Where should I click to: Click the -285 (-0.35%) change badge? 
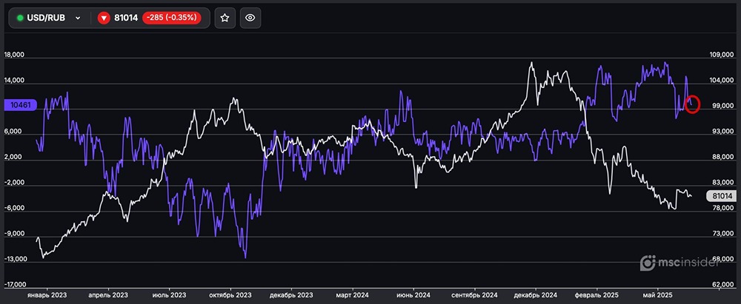(172, 18)
